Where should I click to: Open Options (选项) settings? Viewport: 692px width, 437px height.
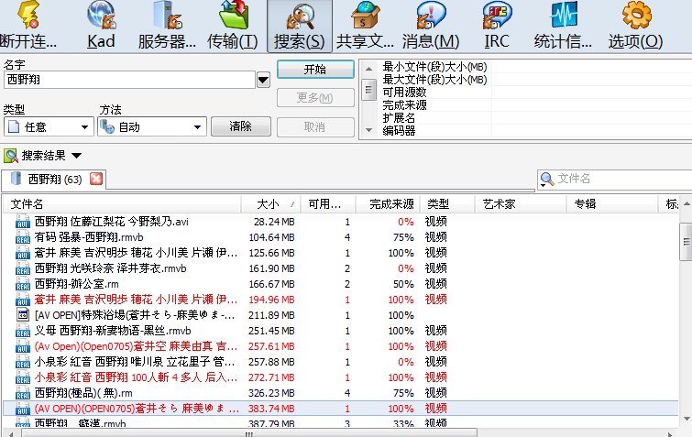pyautogui.click(x=636, y=26)
